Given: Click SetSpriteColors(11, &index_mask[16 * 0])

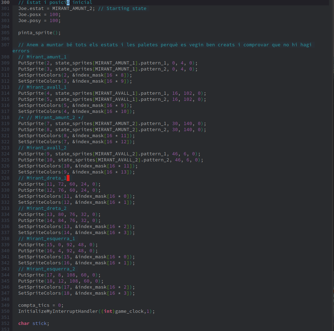Looking at the screenshot, I should [x=77, y=196].
